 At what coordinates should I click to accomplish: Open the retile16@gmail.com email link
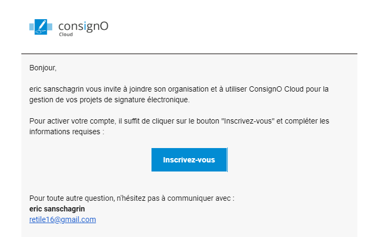pos(62,219)
